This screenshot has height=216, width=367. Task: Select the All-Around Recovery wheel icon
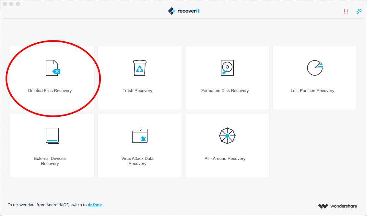[x=227, y=136]
